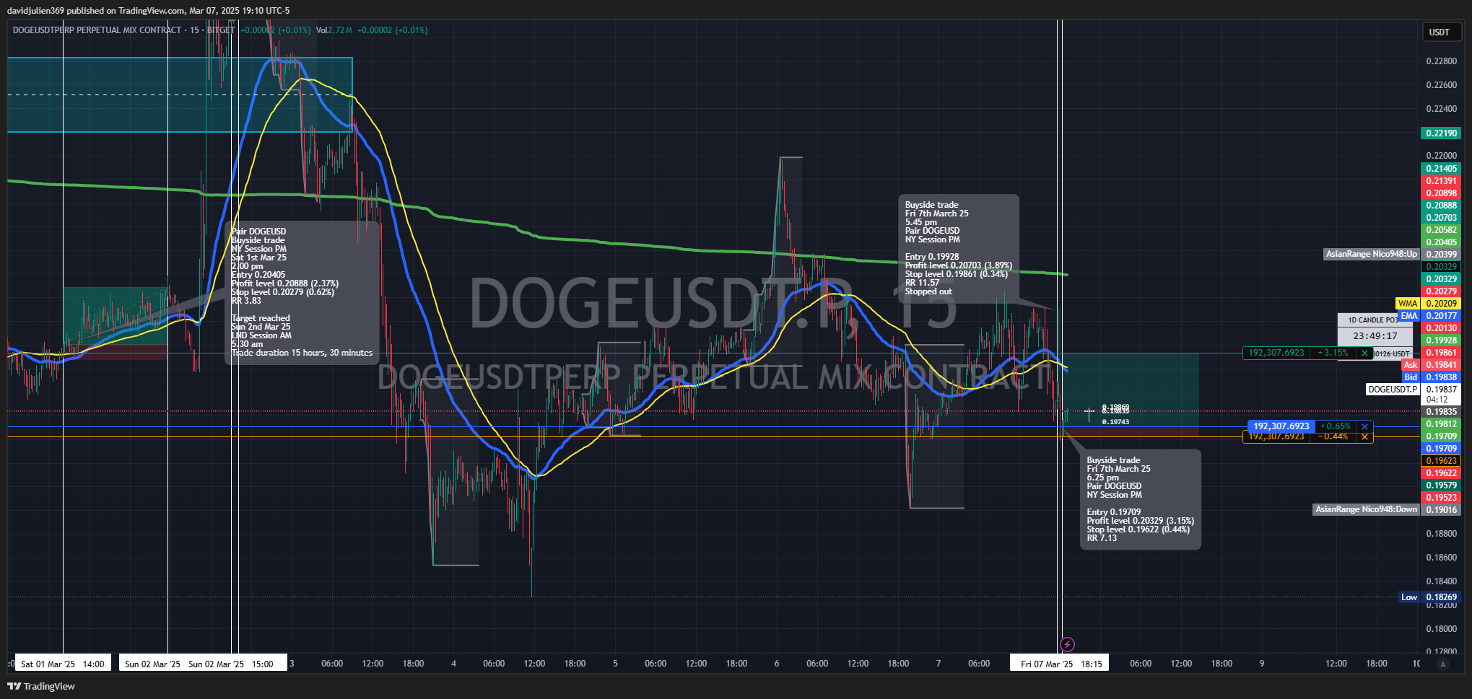Select the blue 192,307.6923 position quantity
Viewport: 1472px width, 699px height.
1281,426
